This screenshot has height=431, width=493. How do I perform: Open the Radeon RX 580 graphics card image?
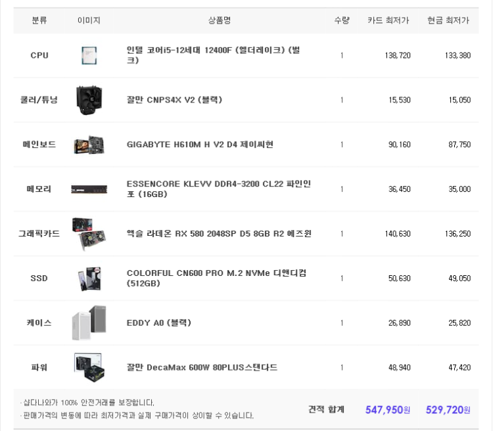point(89,234)
